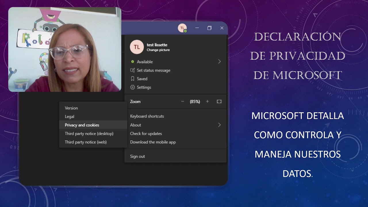The height and width of the screenshot is (207, 368).
Task: Increase zoom with the plus button
Action: (x=207, y=101)
